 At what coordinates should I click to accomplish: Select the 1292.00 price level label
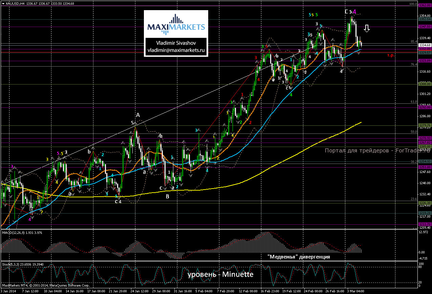[425, 107]
